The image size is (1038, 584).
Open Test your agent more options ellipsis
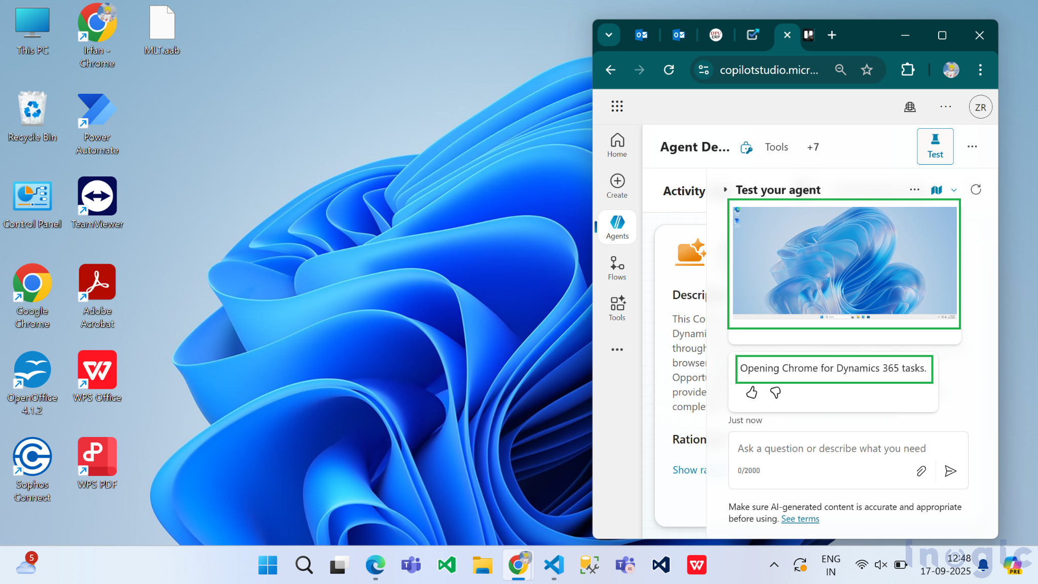tap(914, 190)
